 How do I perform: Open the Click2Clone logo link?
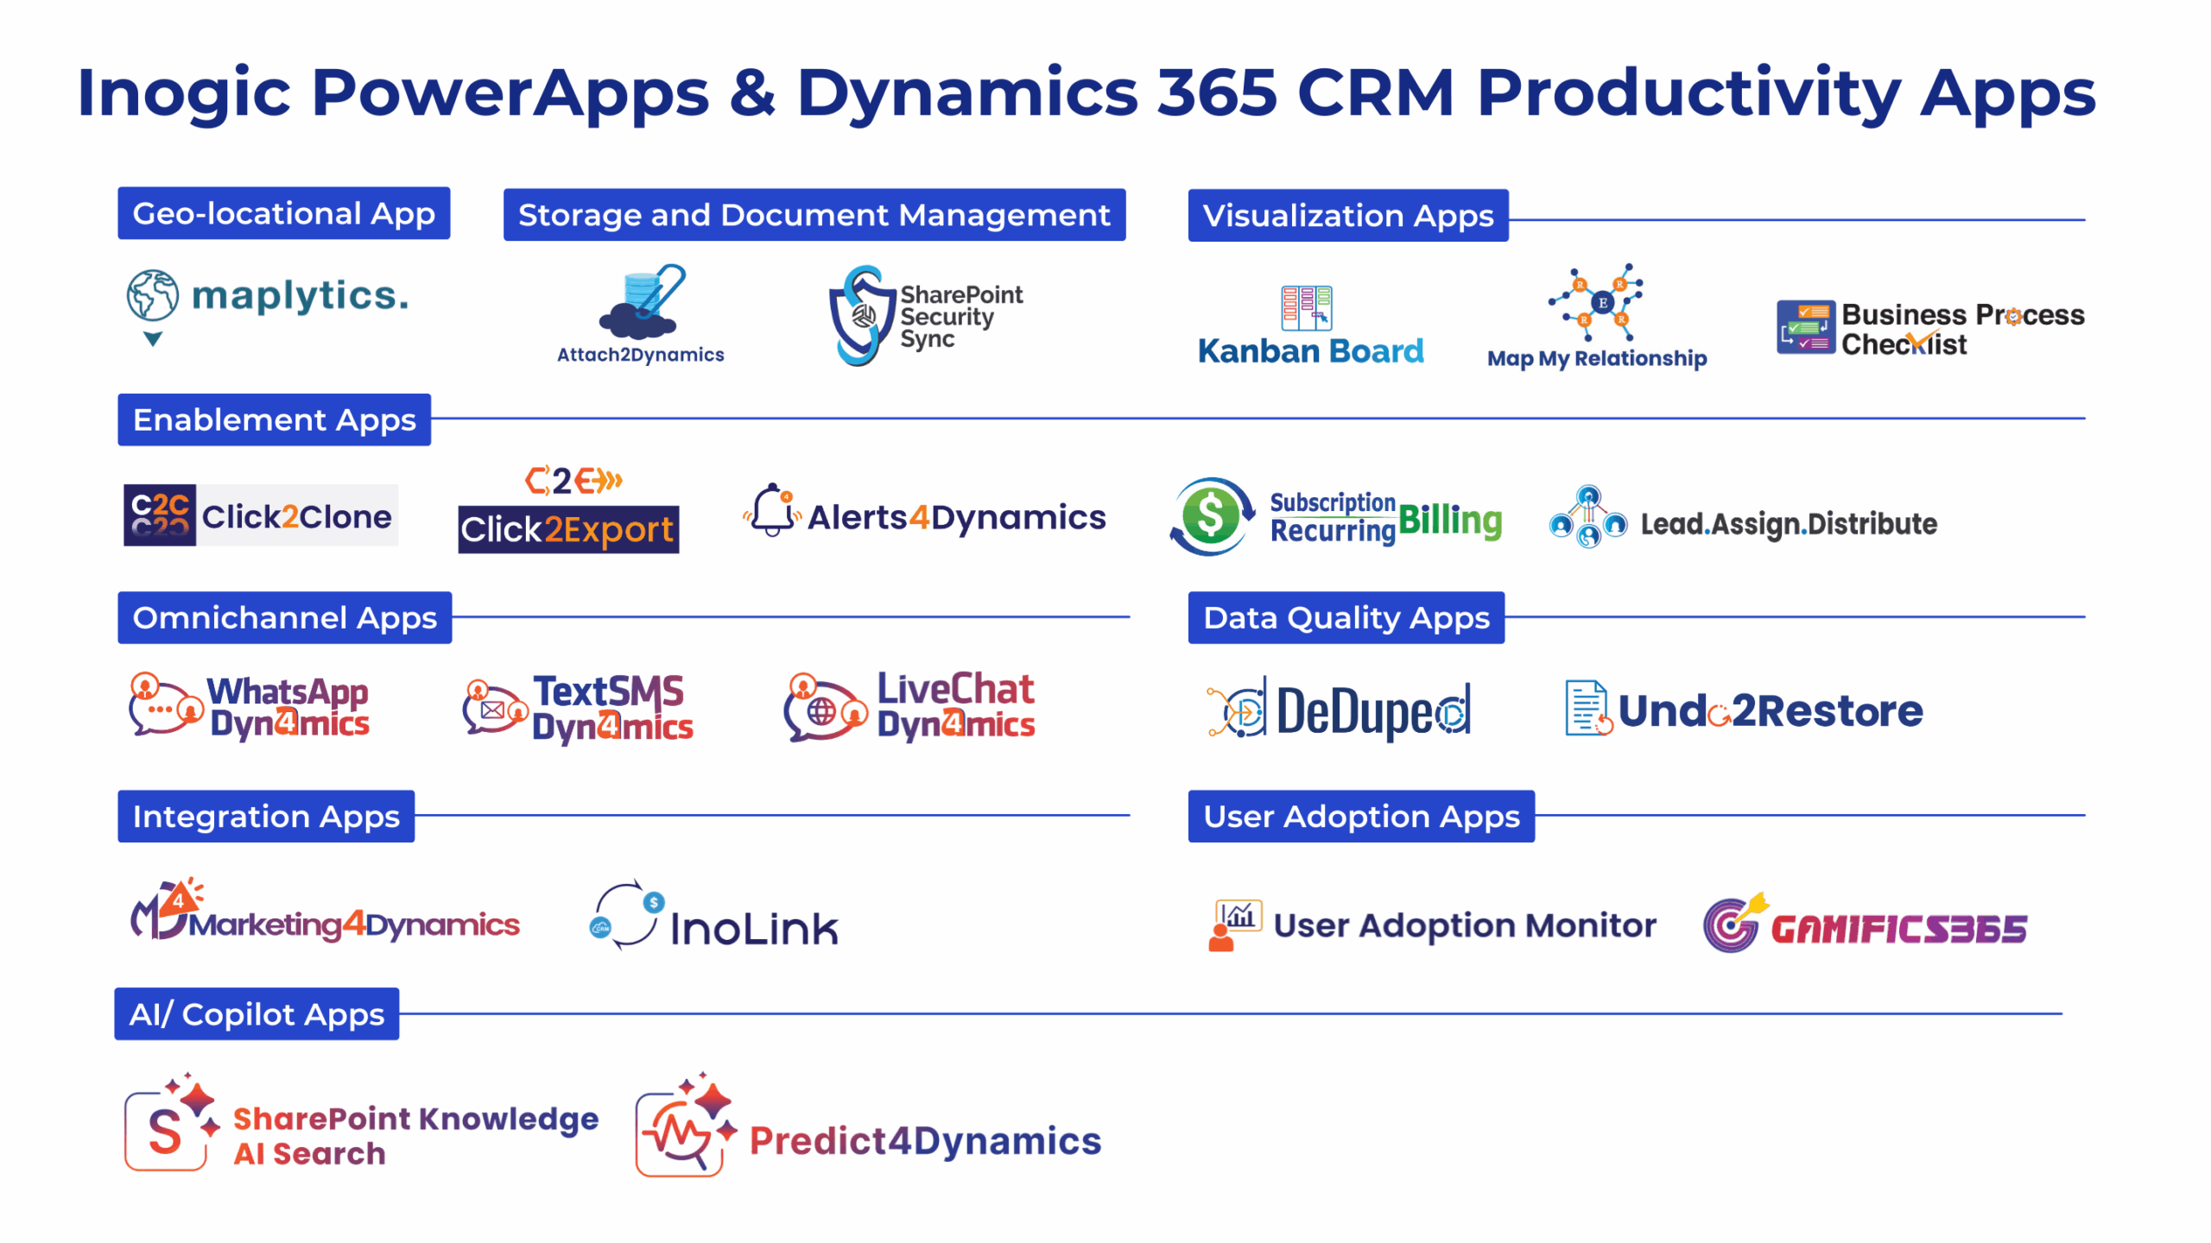coord(261,515)
